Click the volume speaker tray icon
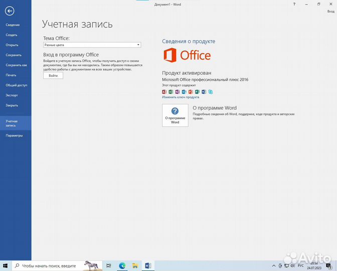This screenshot has height=271, width=337. point(292,266)
